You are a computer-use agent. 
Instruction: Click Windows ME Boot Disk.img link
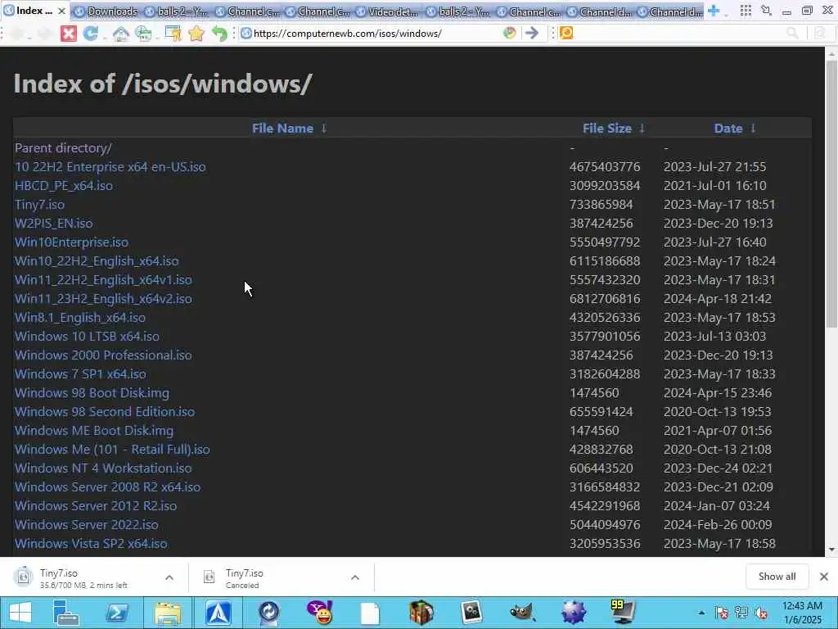(x=94, y=431)
